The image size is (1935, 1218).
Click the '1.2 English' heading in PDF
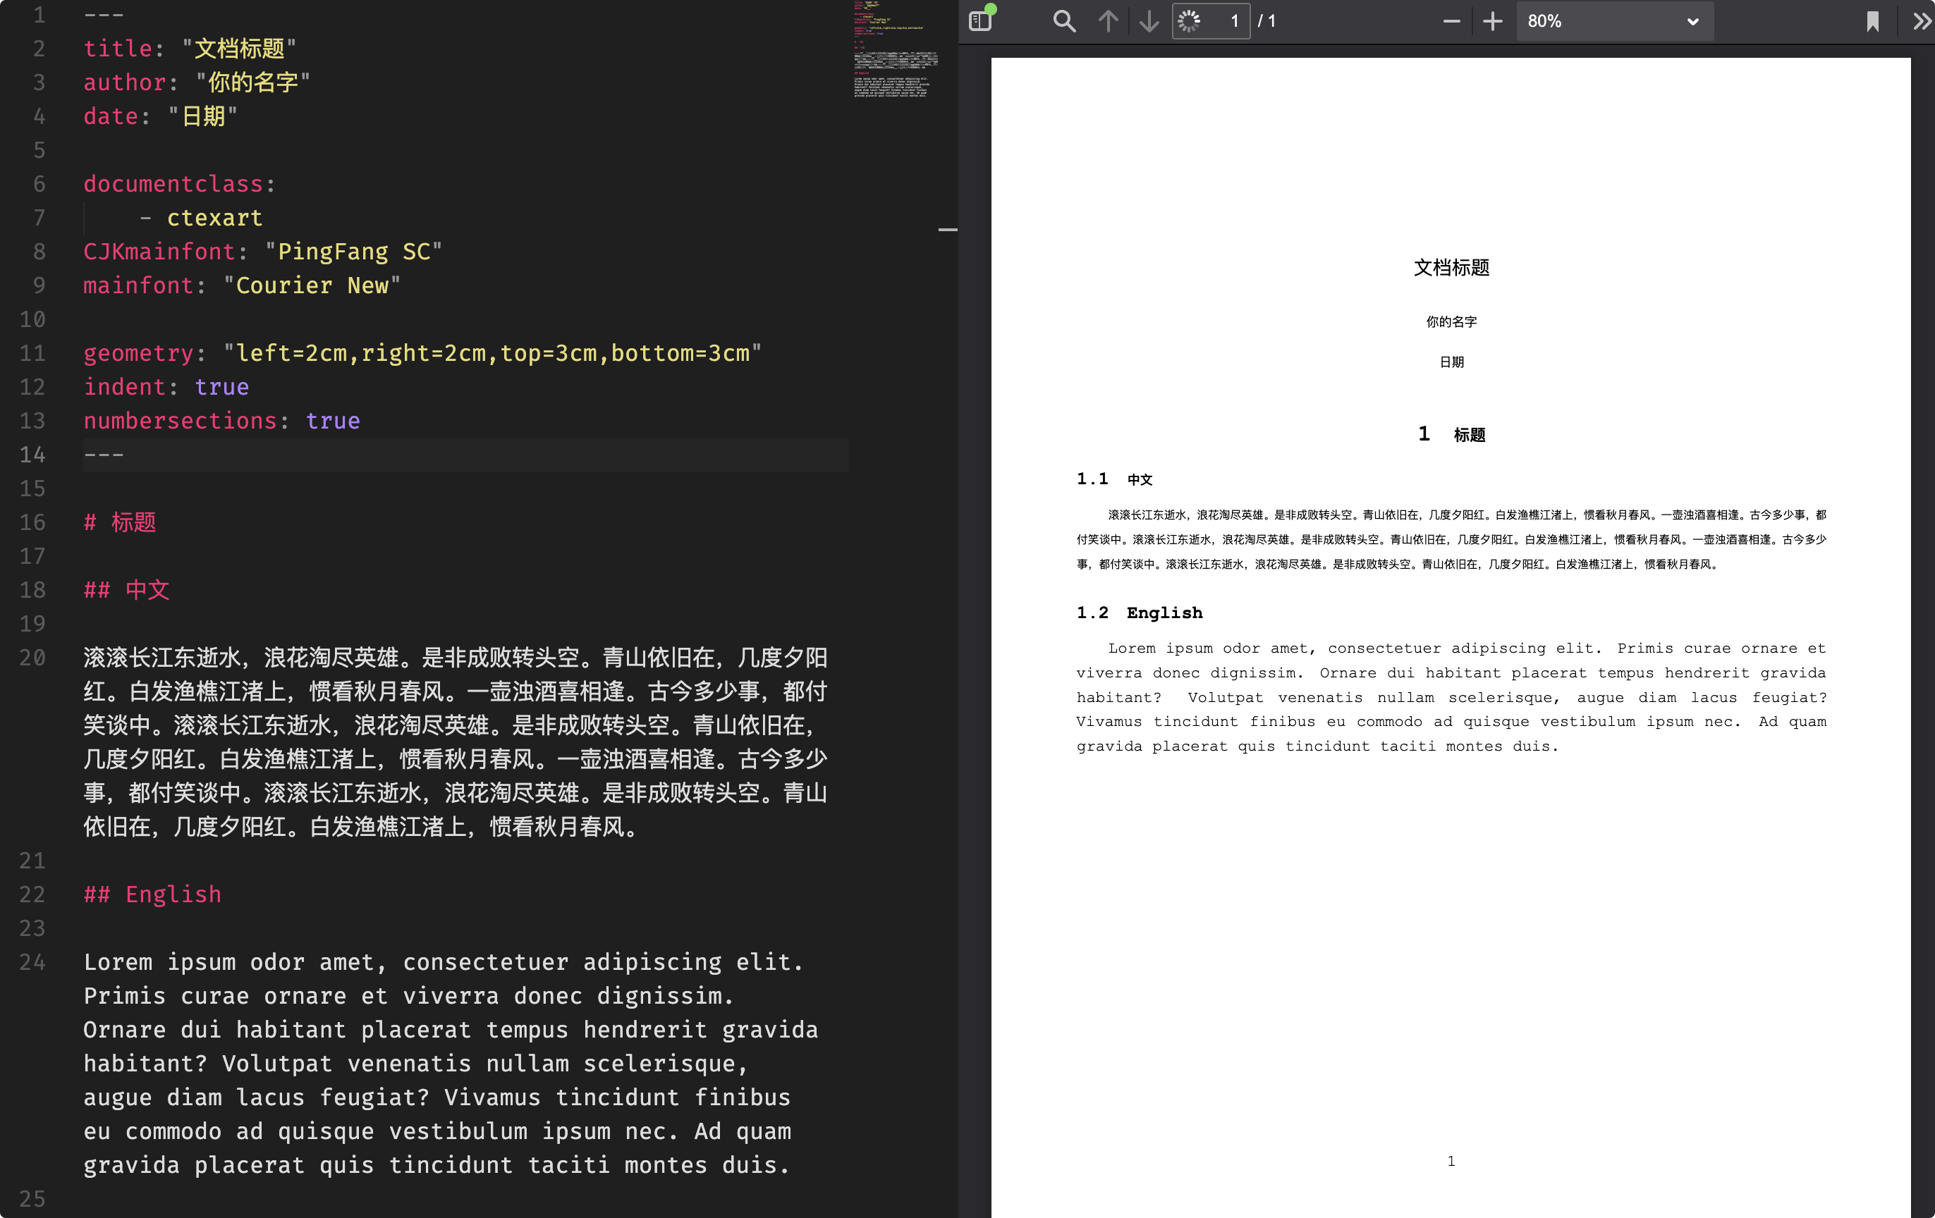1140,613
